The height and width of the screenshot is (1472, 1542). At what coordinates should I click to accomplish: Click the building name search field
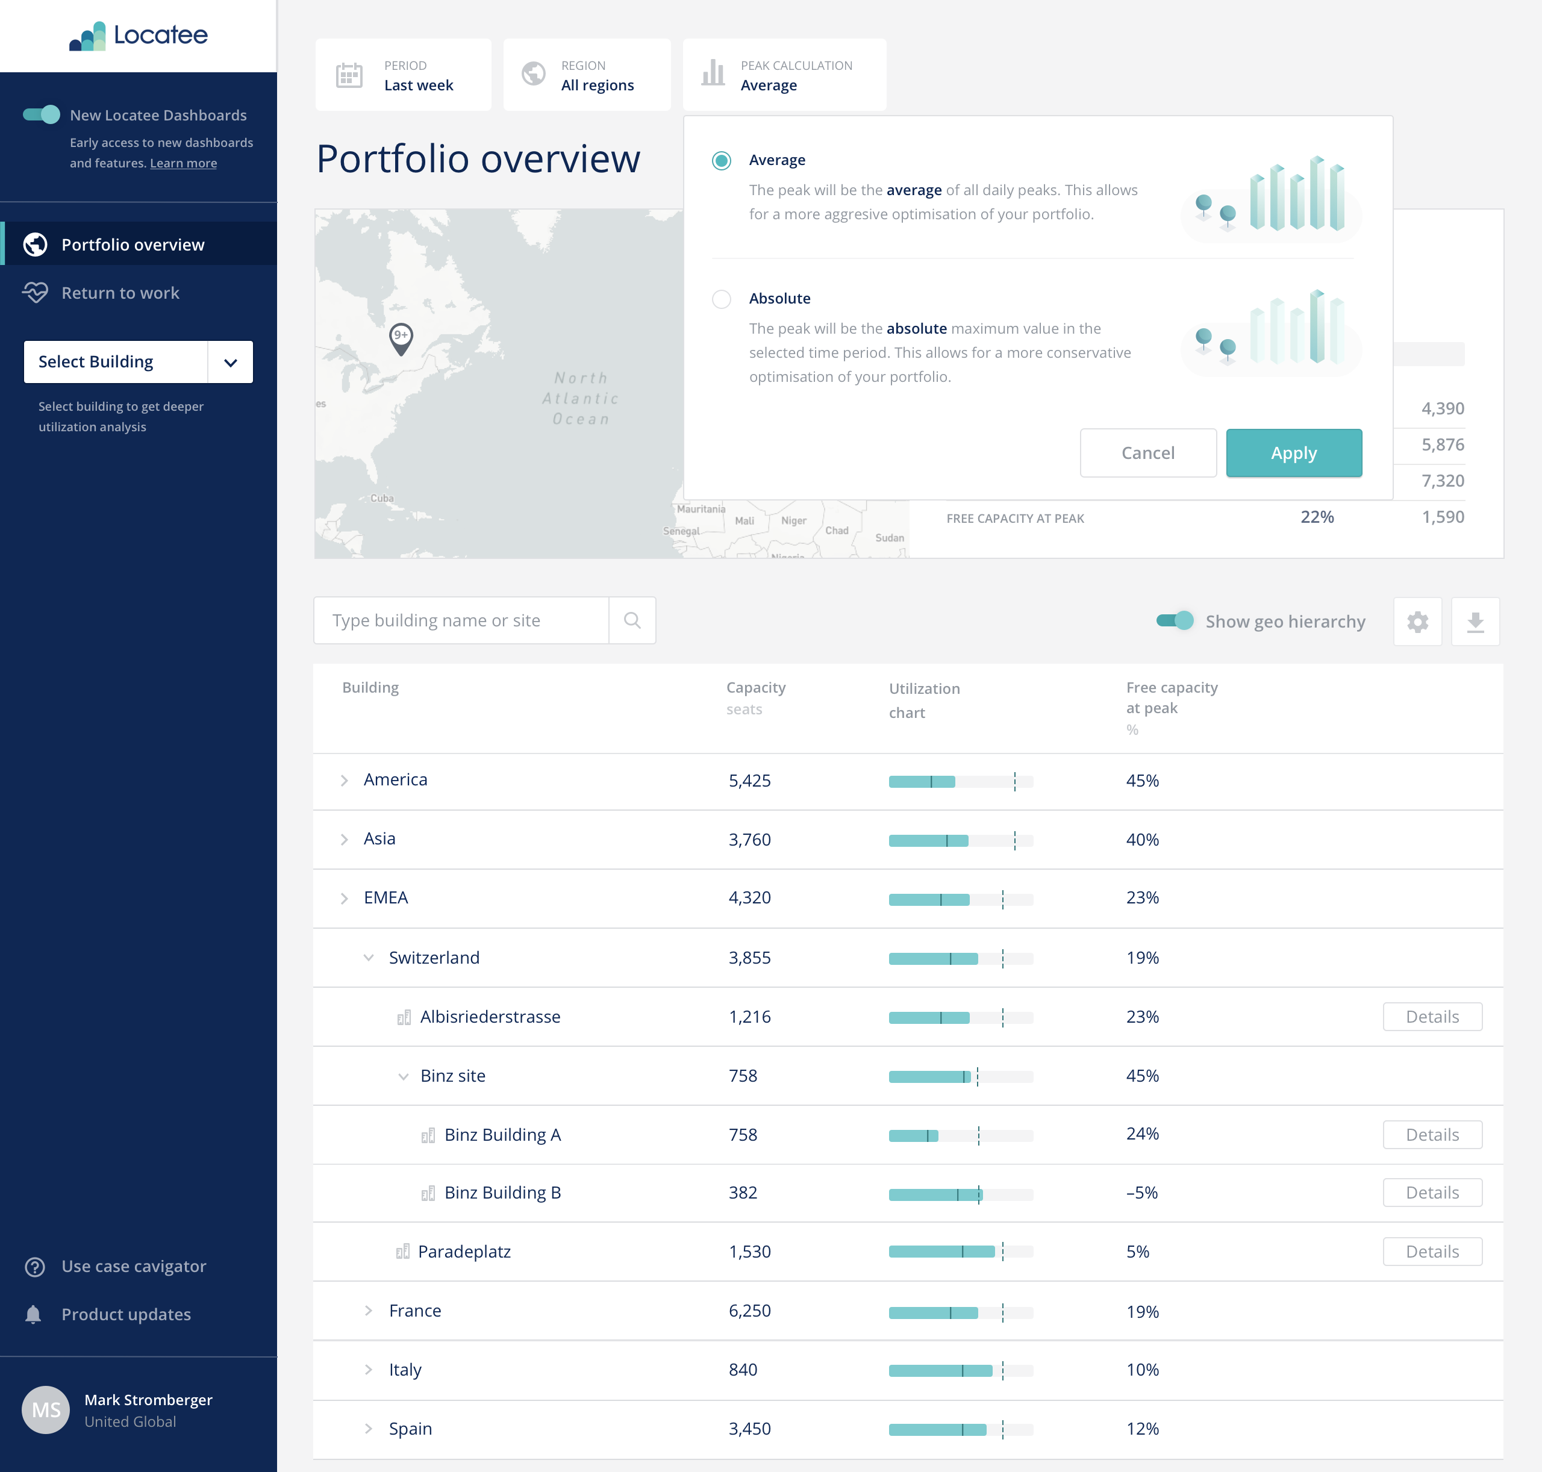(461, 620)
